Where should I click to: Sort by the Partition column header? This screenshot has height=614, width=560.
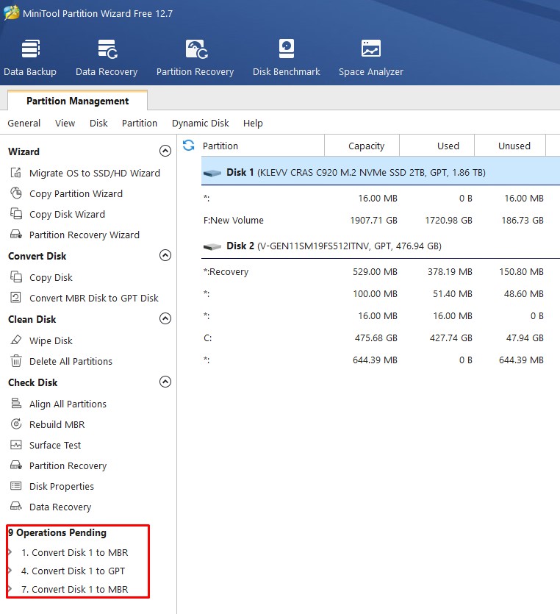coord(262,146)
